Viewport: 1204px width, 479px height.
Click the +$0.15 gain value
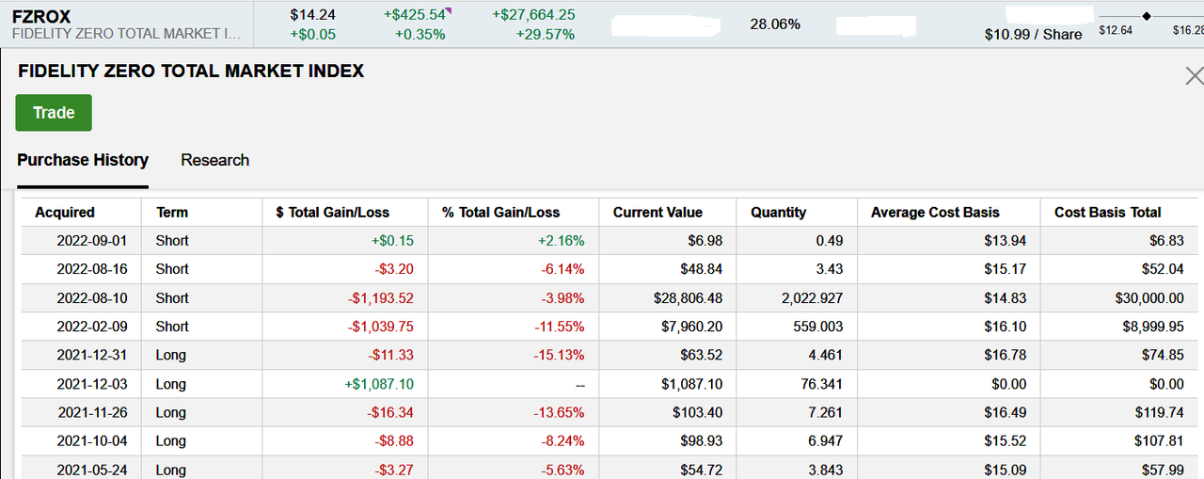[392, 241]
